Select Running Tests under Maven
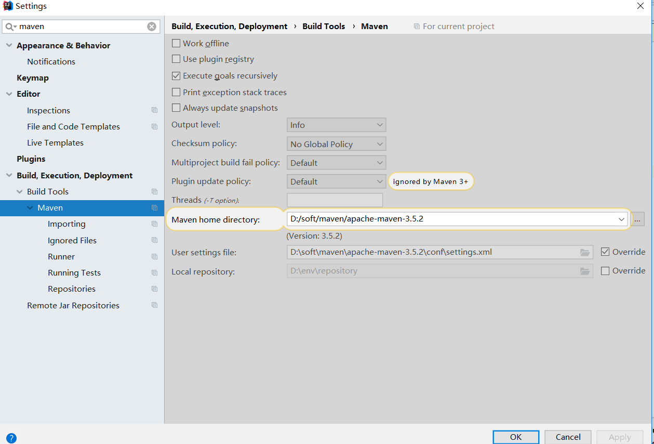 [x=74, y=272]
